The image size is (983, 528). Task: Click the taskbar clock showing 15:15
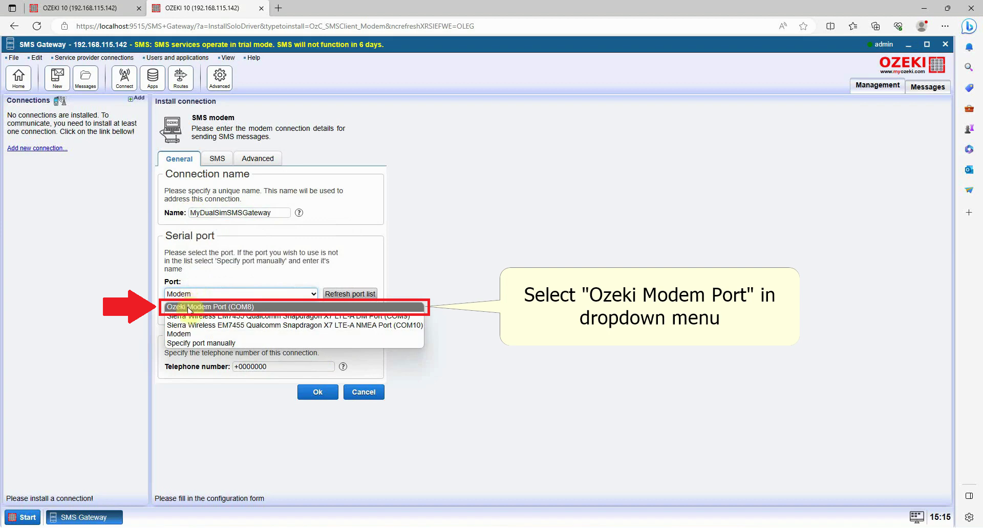point(940,517)
